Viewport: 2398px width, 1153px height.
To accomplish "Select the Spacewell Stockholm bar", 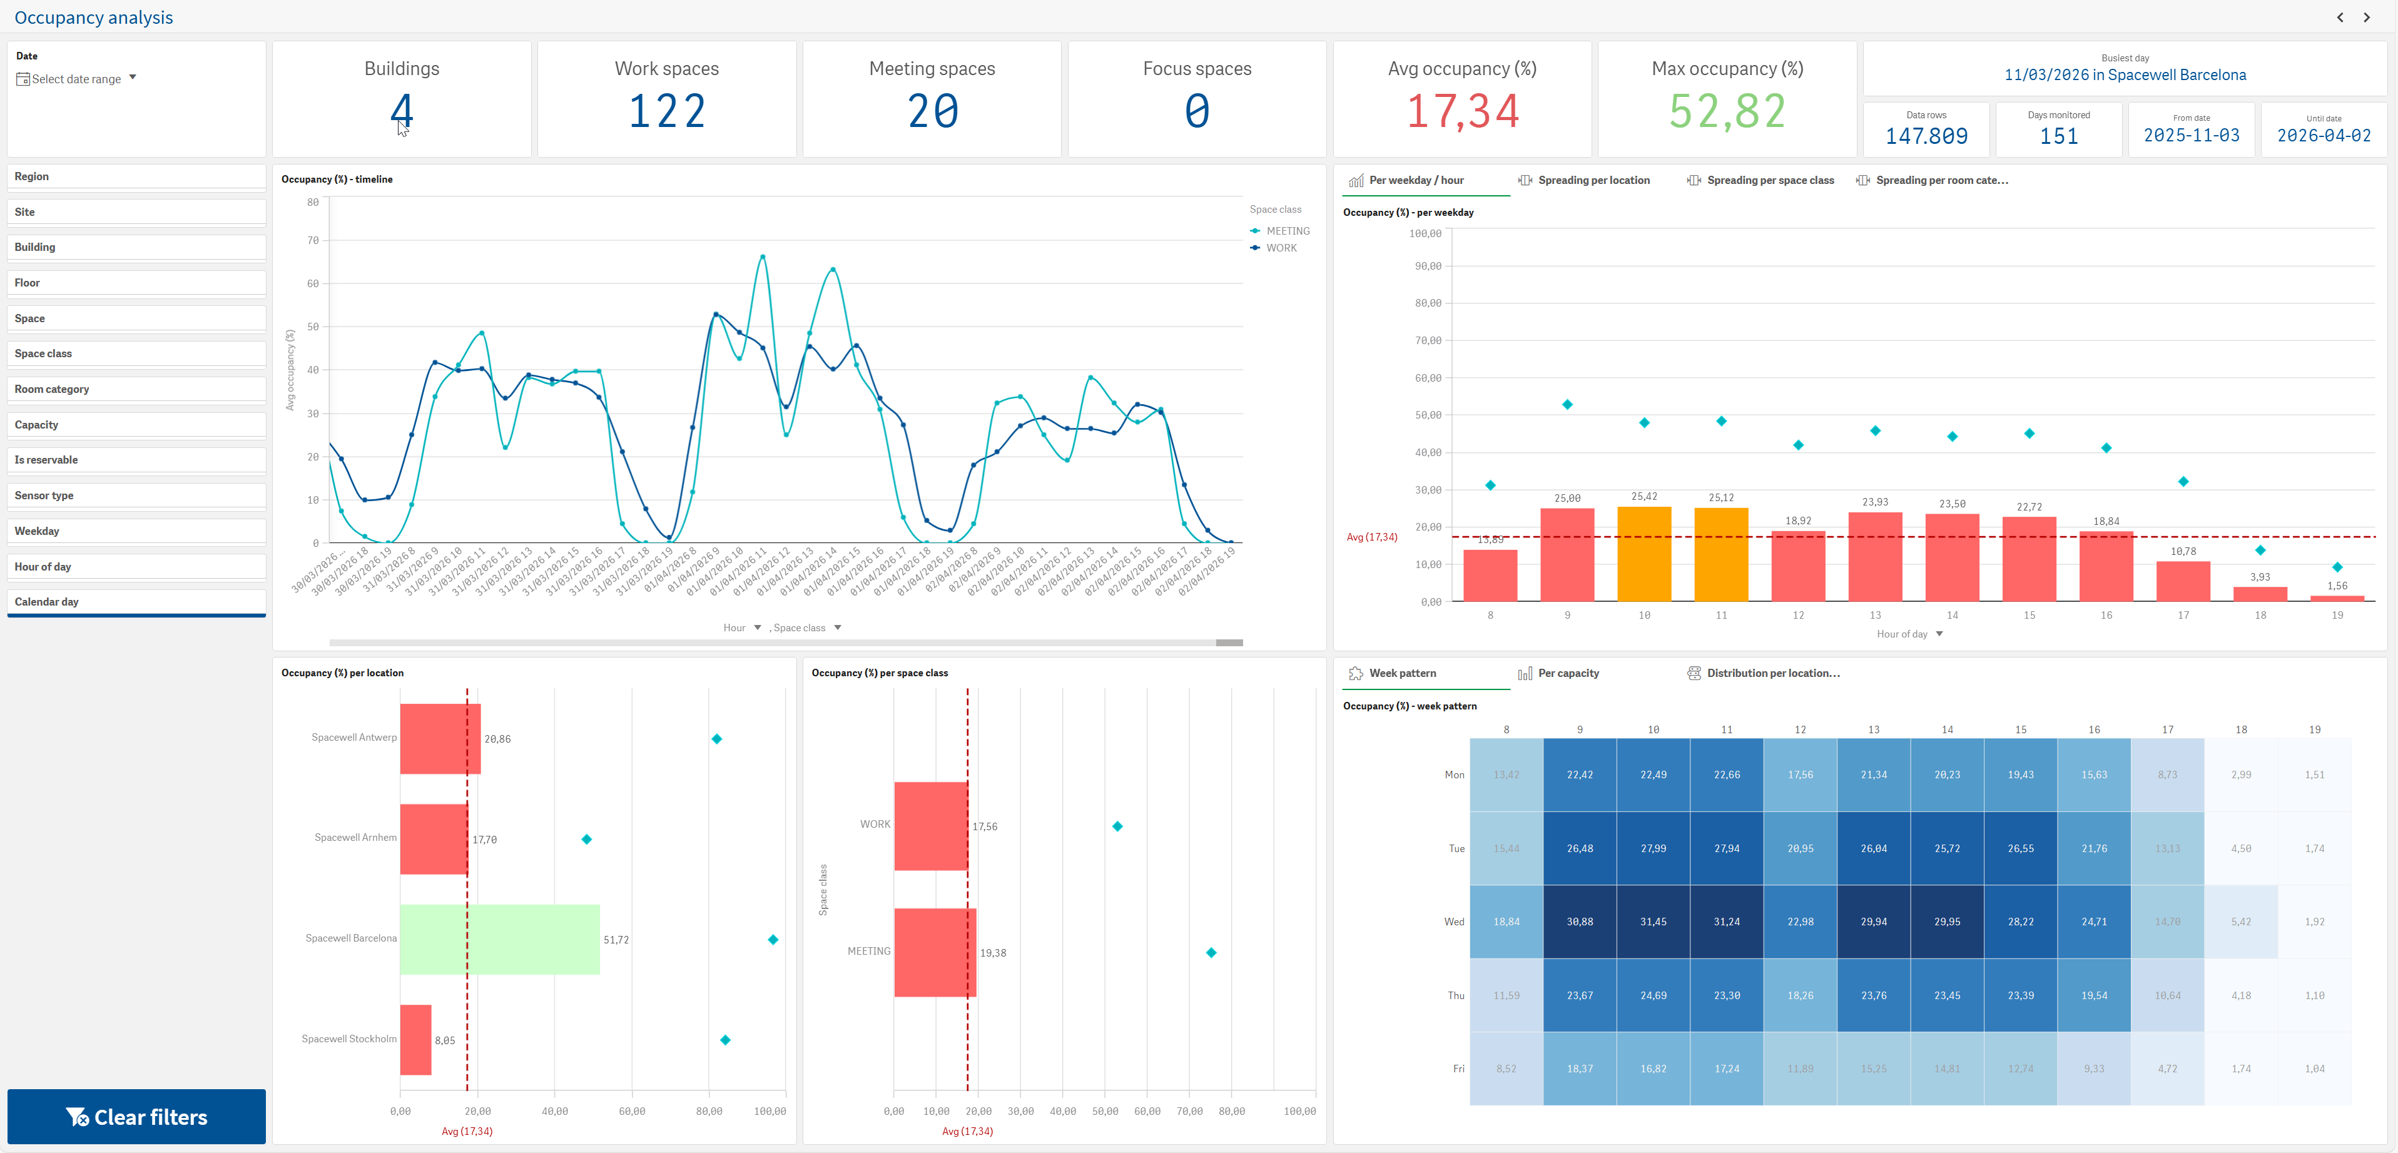I will tap(416, 1040).
